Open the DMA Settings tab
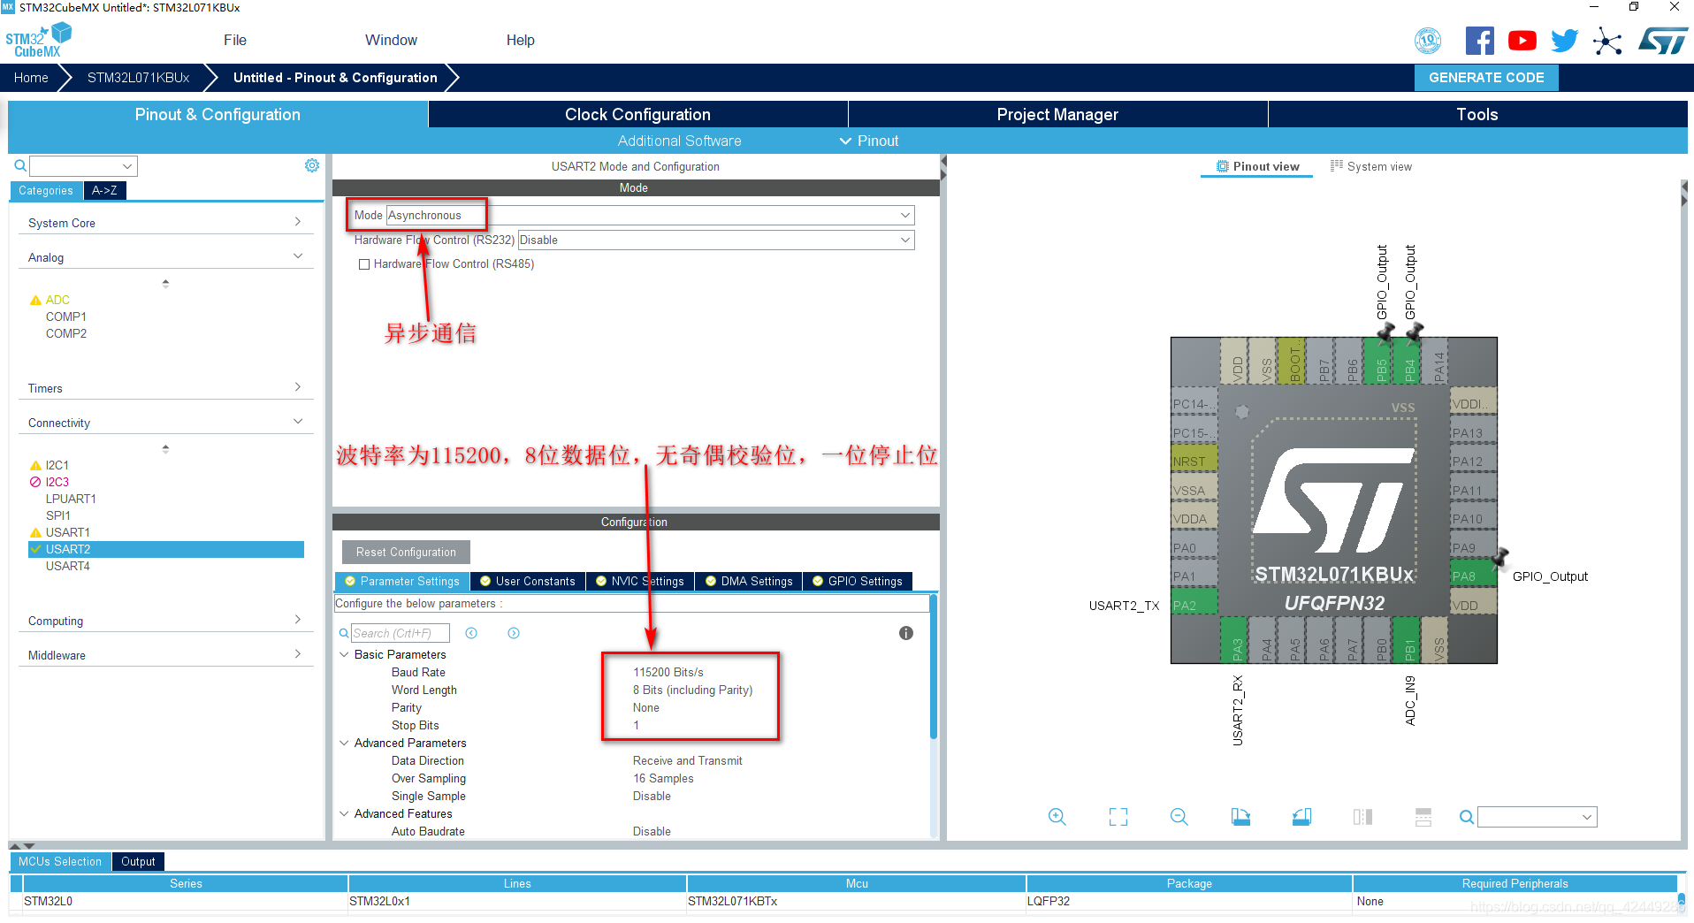Screen dimensions: 1694x923 pos(748,581)
